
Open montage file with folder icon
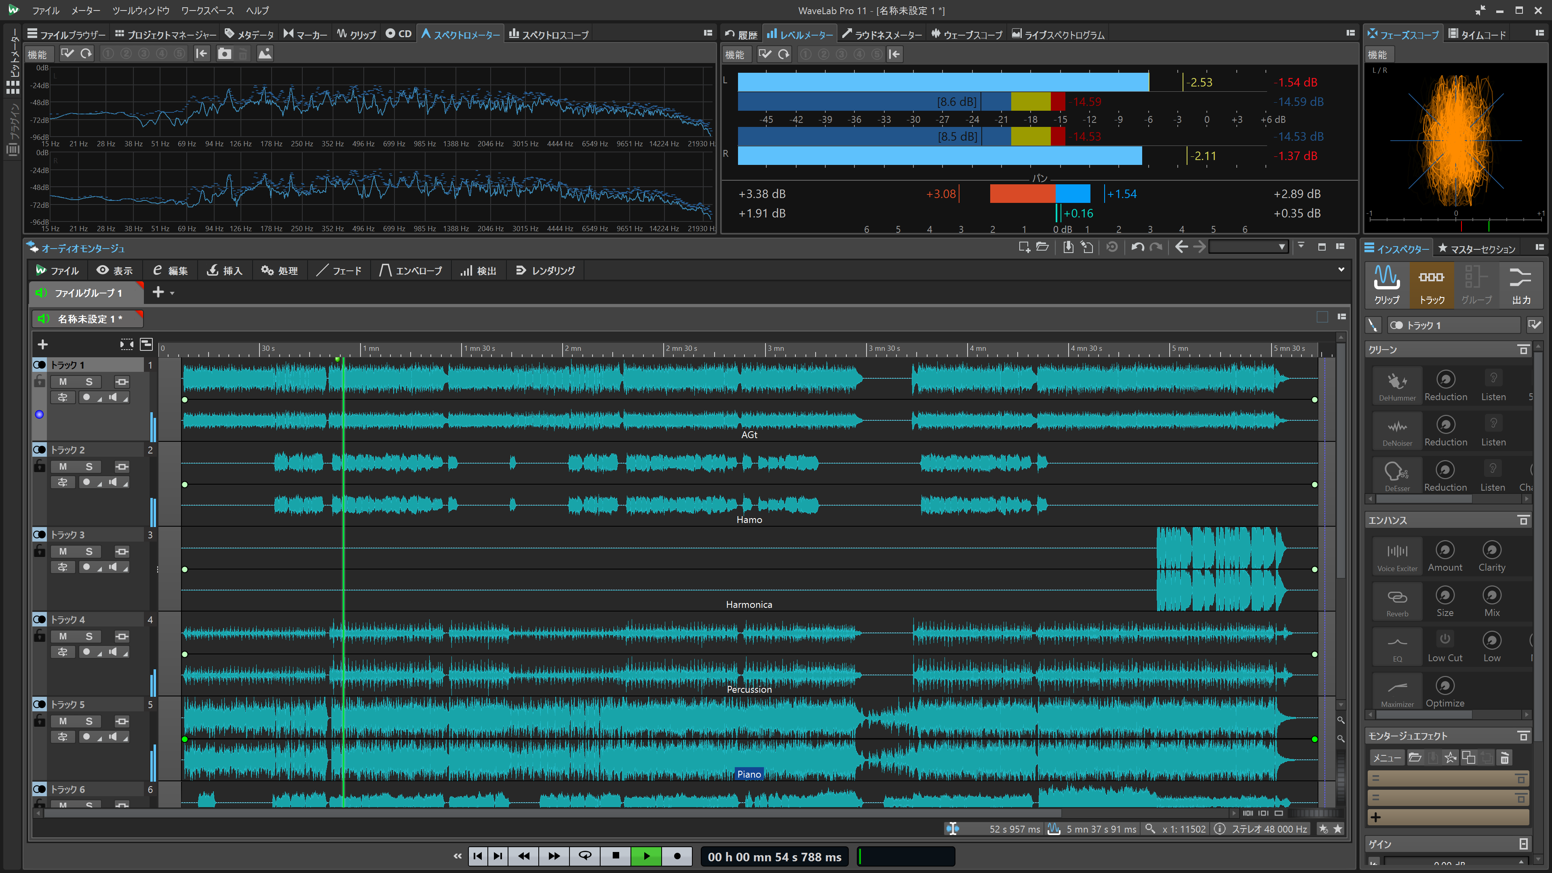pyautogui.click(x=1042, y=247)
